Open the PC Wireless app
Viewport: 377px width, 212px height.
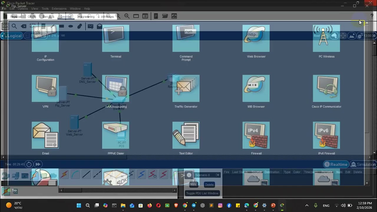pos(326,39)
